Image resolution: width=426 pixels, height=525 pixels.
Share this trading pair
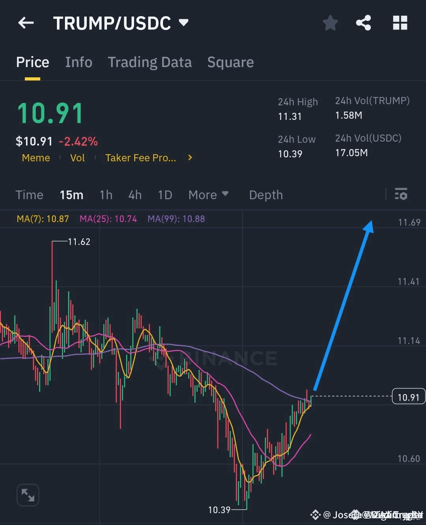coord(363,23)
